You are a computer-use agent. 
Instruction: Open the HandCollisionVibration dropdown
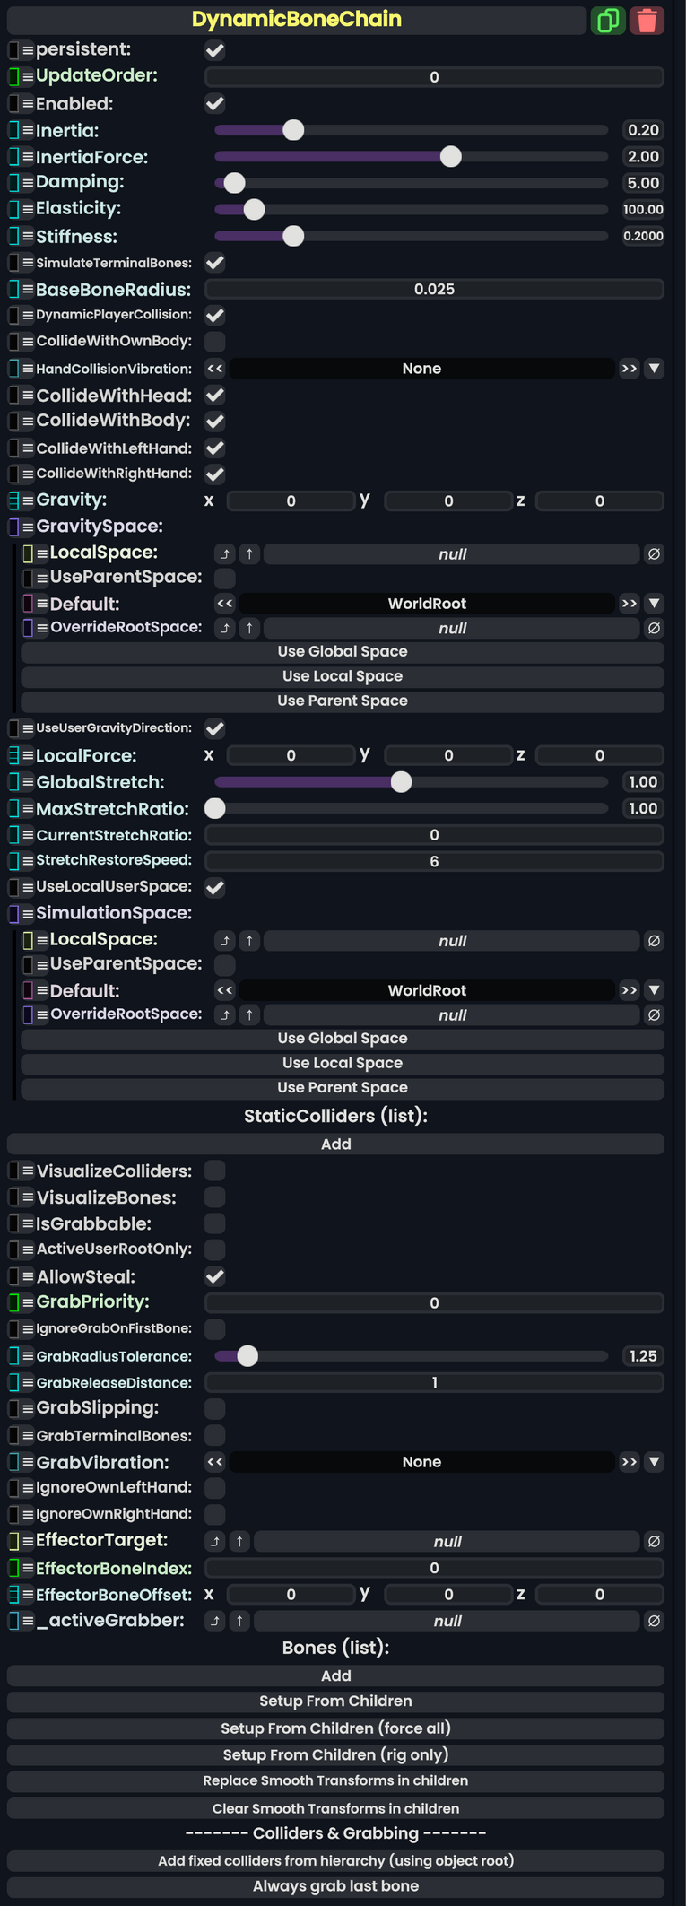pos(654,368)
